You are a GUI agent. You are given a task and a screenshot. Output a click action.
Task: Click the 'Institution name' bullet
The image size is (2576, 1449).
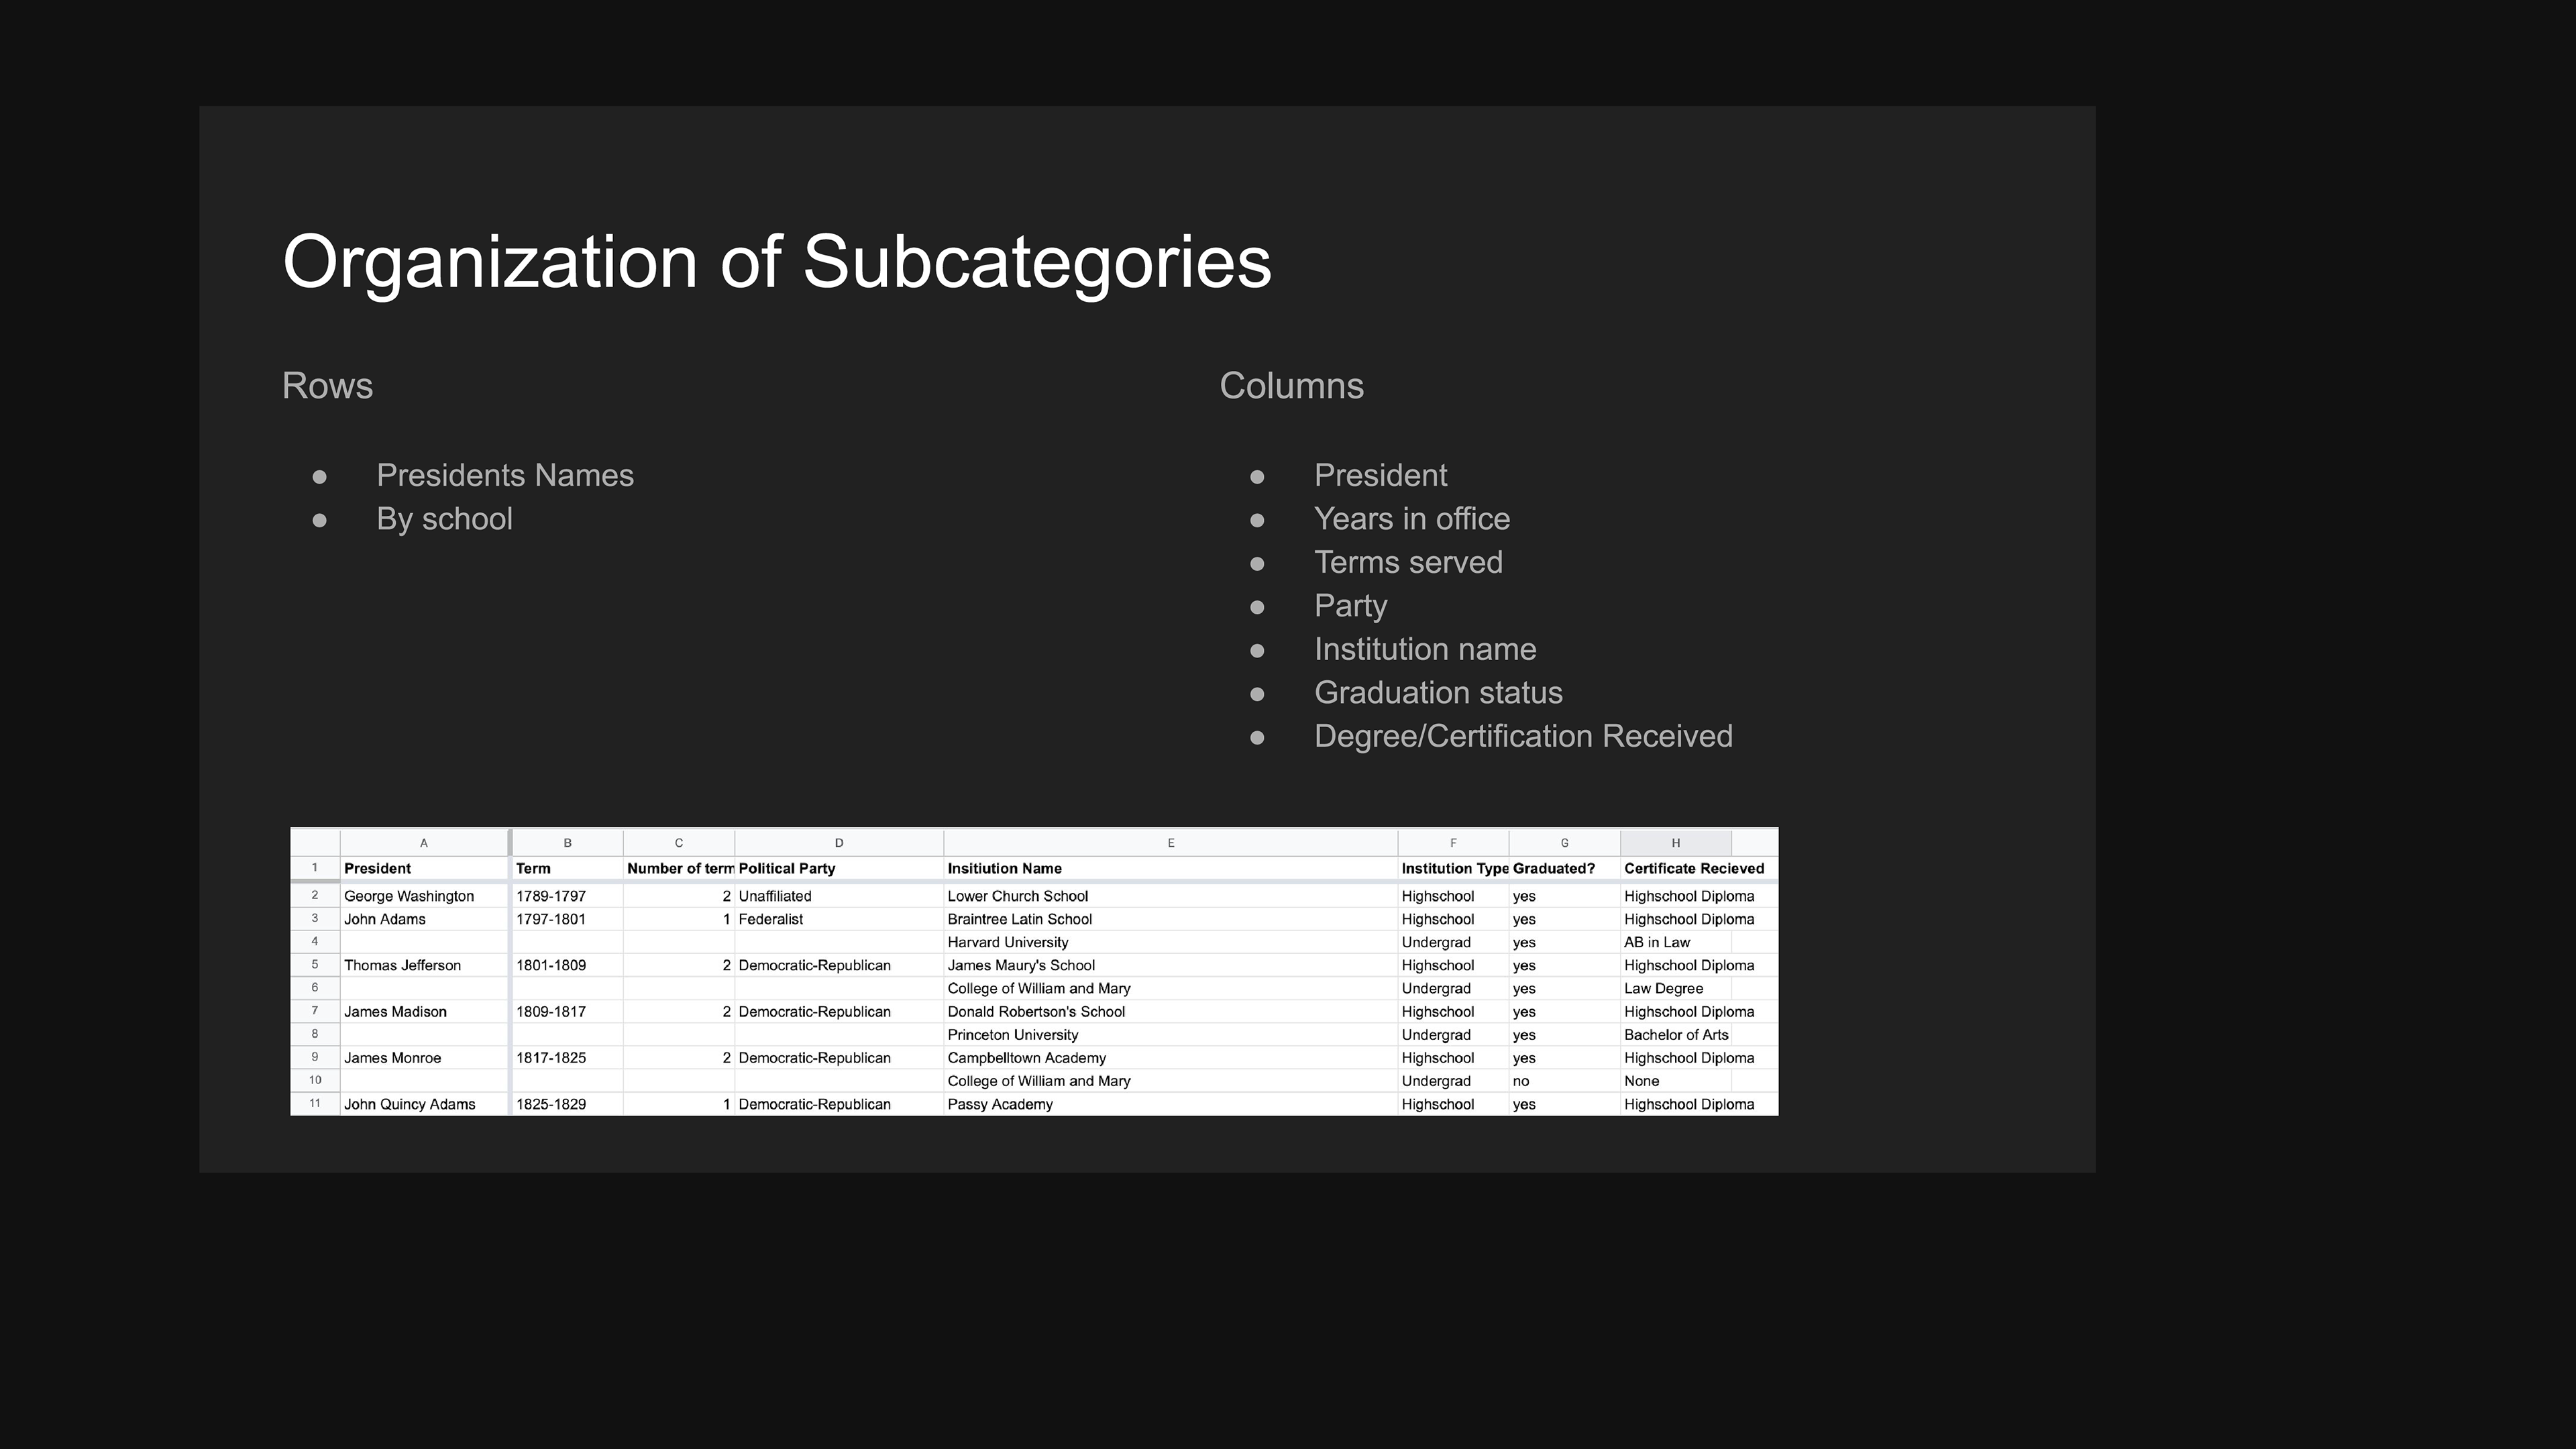[x=1425, y=649]
